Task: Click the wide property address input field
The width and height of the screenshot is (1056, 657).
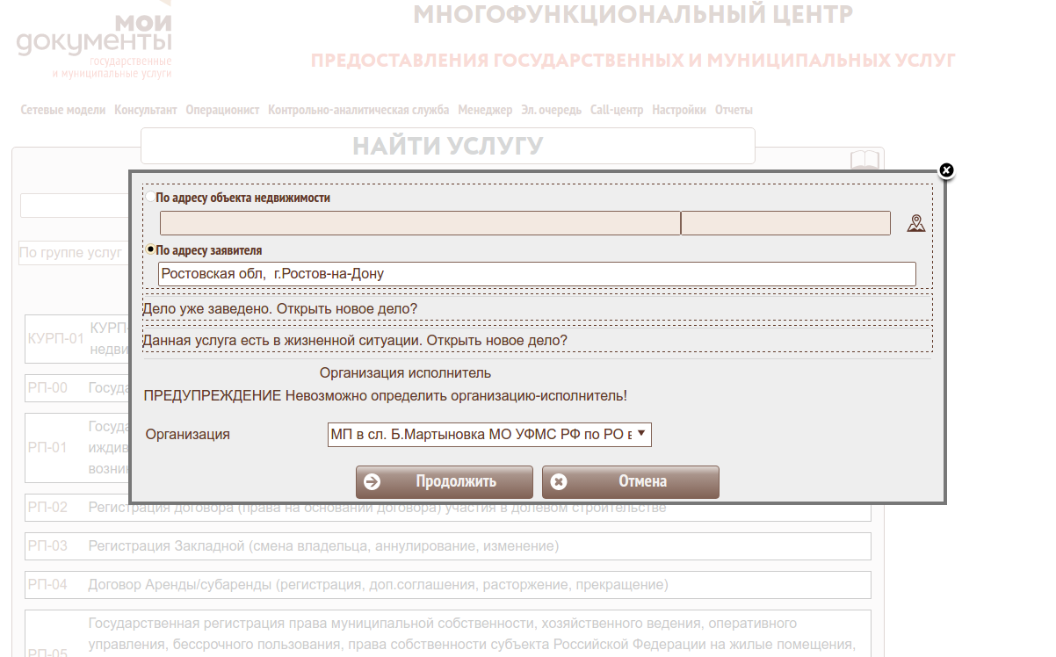Action: 419,223
